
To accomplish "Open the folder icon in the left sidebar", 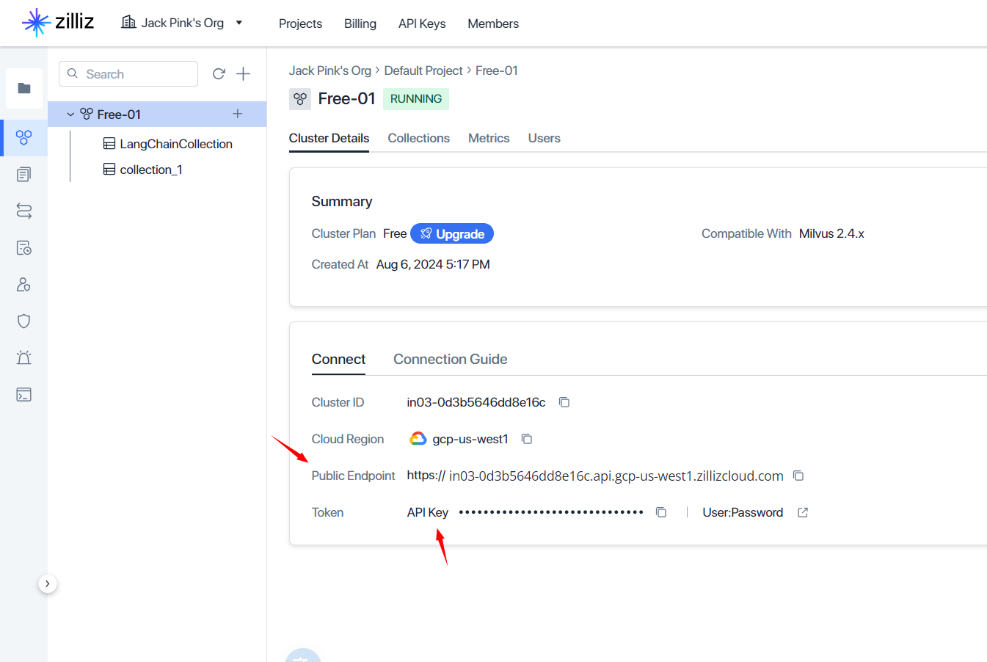I will point(24,89).
